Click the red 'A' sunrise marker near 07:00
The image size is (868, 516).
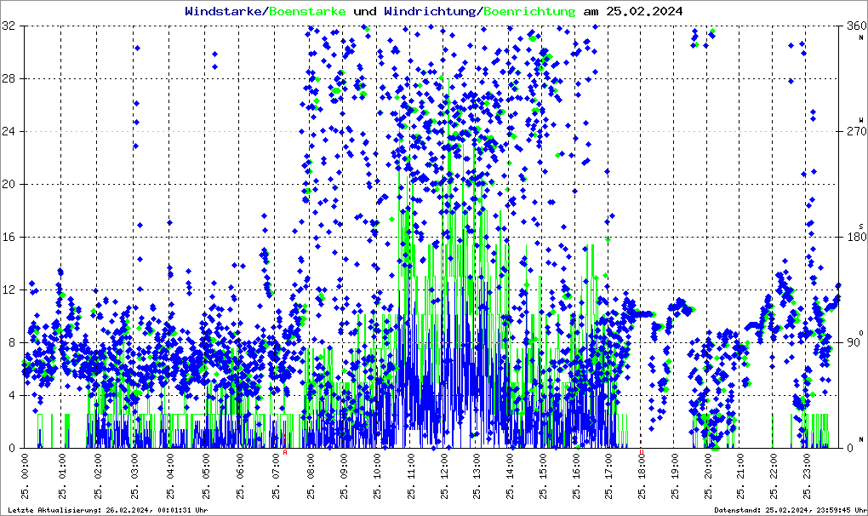point(285,452)
